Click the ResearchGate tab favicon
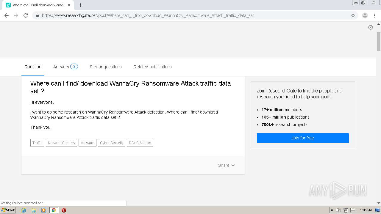The image size is (381, 214). coord(8,5)
